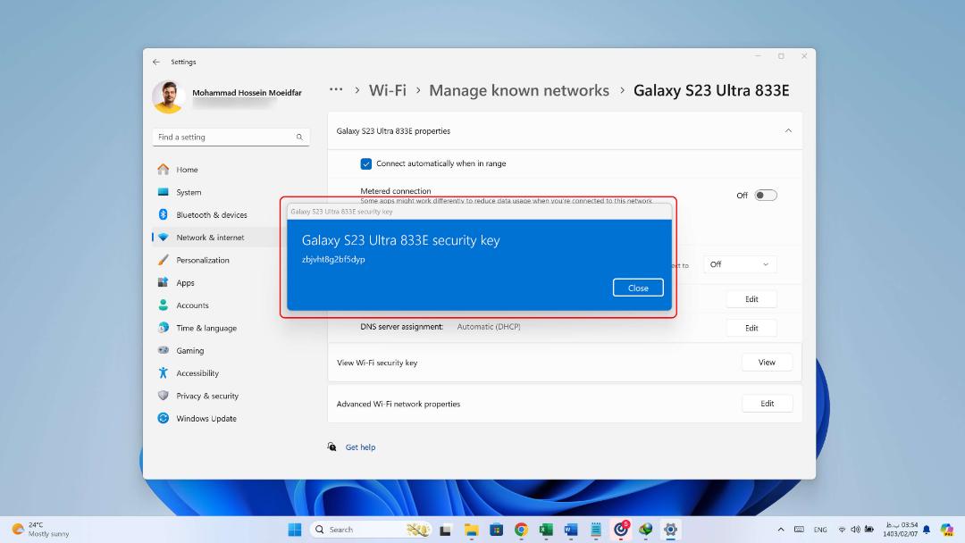Expand the breadcrumb ellipsis menu
The width and height of the screenshot is (965, 543).
(x=335, y=90)
